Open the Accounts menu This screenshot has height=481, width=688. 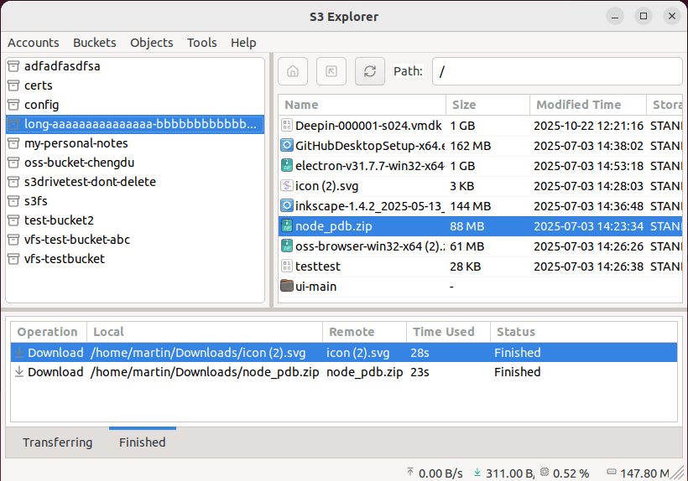(x=34, y=43)
